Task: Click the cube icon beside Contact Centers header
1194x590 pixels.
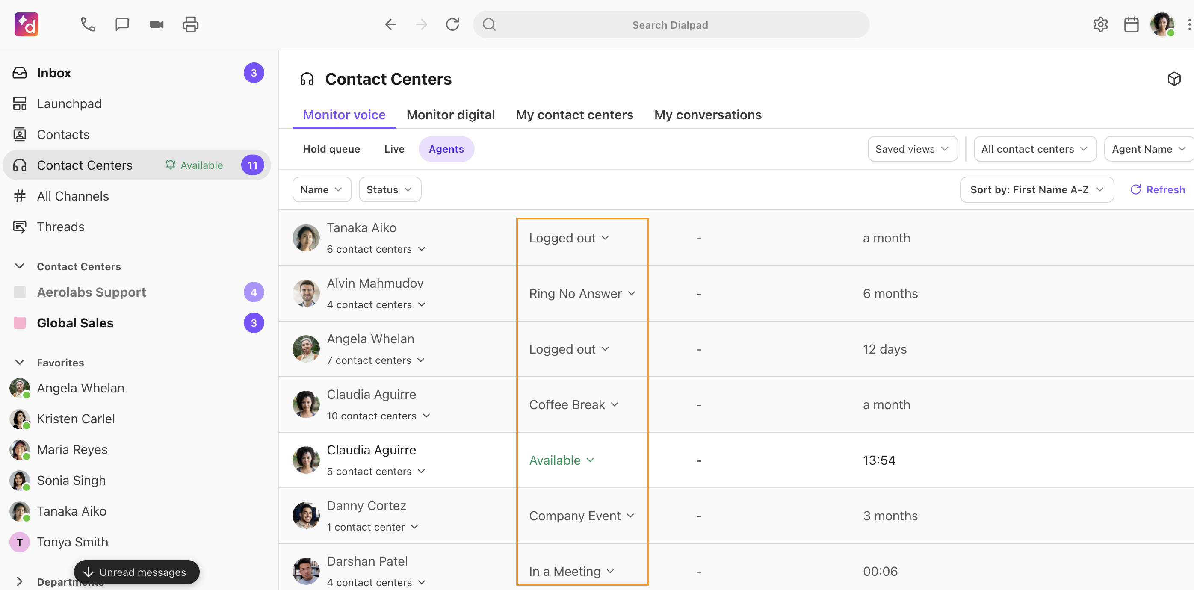Action: coord(1174,79)
